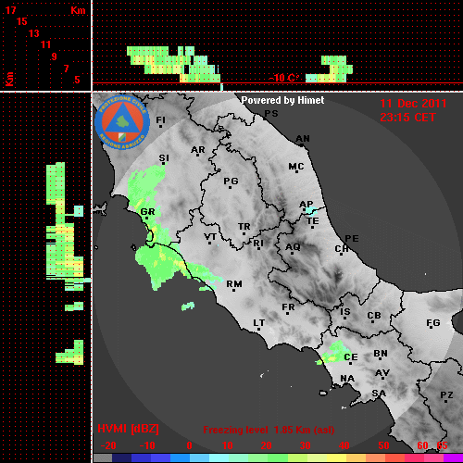Click the IS city label

pos(345,312)
